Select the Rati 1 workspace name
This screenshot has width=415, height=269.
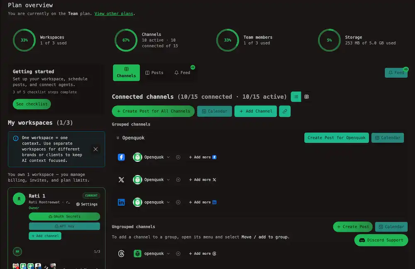pos(37,196)
